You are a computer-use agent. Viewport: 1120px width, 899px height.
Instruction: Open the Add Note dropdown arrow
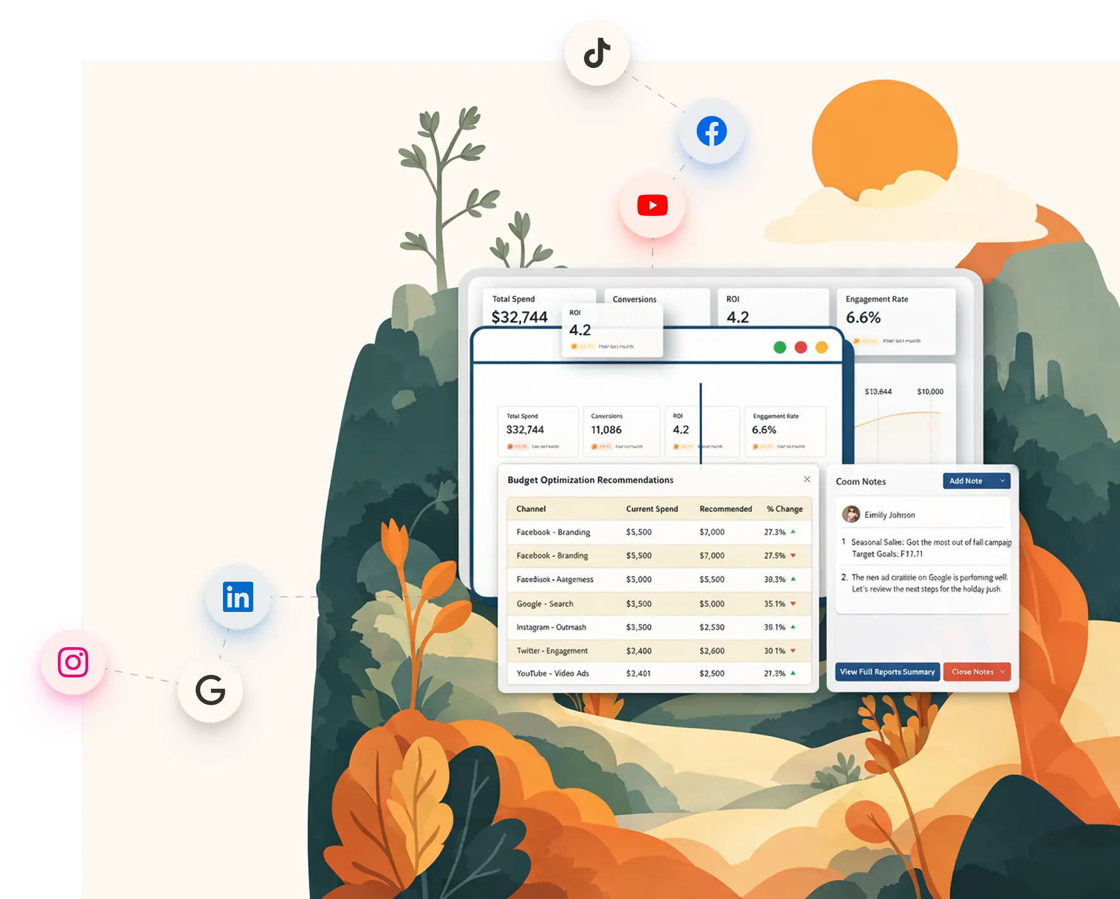[1002, 481]
